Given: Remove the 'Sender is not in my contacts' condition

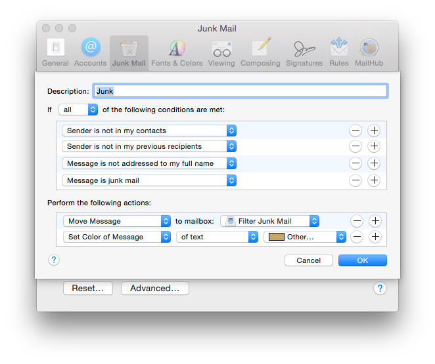Looking at the screenshot, I should [x=355, y=131].
